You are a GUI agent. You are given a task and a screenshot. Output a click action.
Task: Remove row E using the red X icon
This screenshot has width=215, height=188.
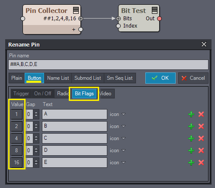click(x=201, y=163)
